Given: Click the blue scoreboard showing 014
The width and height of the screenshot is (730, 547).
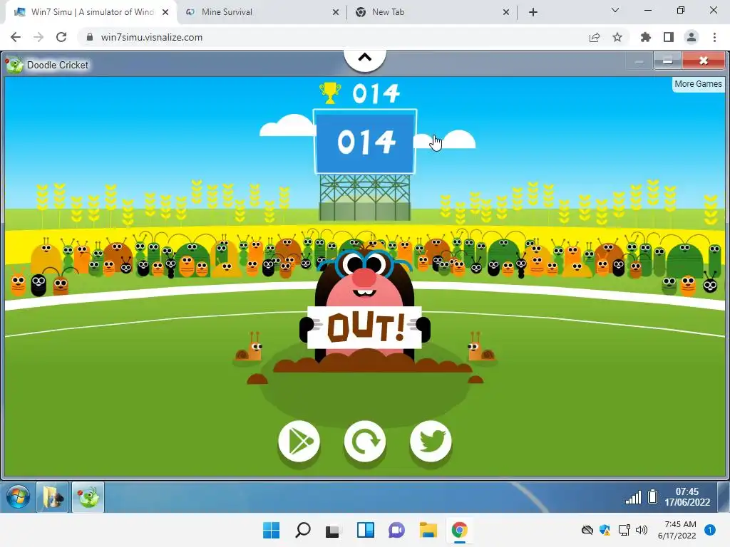Looking at the screenshot, I should pos(365,142).
